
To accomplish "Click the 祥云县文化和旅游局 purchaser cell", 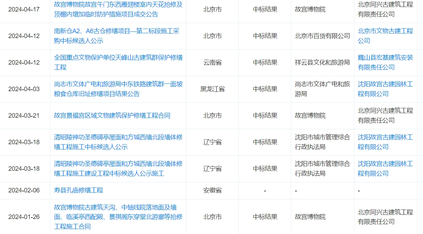I will click(322, 63).
